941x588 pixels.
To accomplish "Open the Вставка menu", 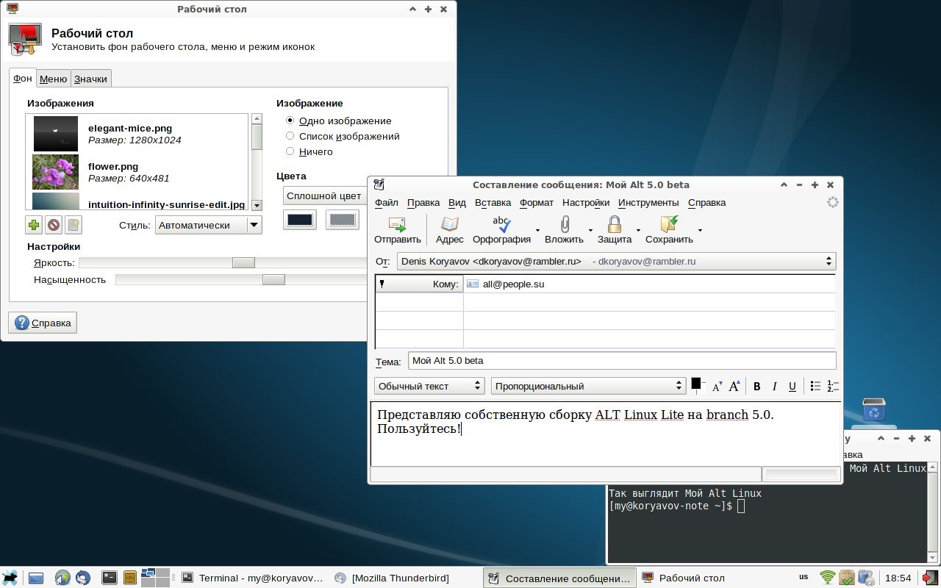I will (x=493, y=202).
